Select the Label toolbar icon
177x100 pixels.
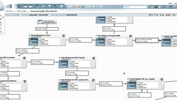click(x=61, y=7)
